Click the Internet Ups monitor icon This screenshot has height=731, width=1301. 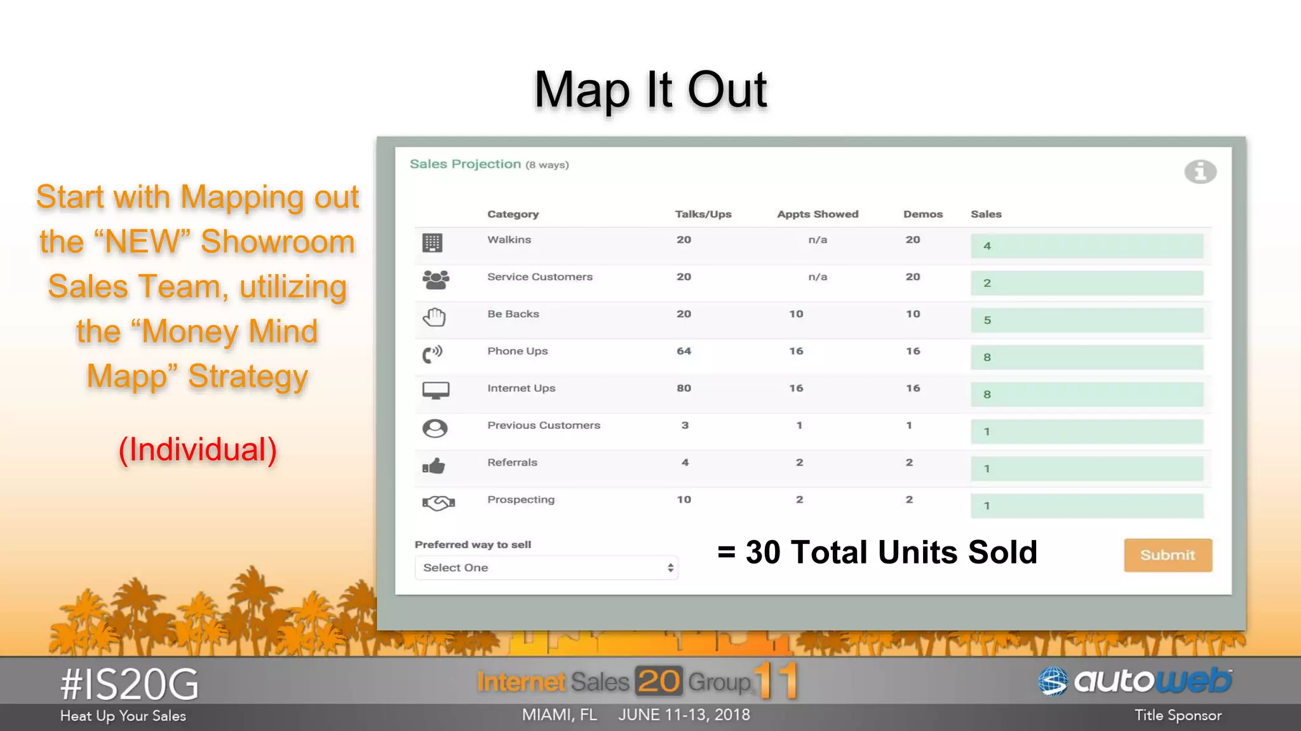(x=436, y=390)
